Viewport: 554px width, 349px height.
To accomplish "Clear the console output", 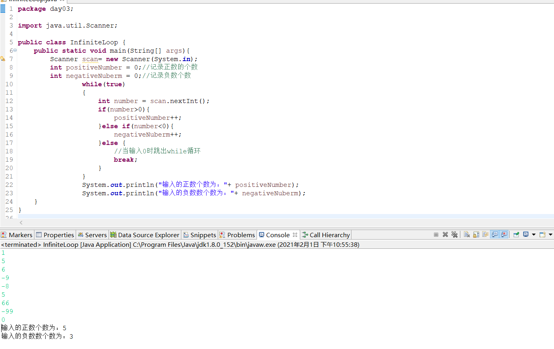I will [x=467, y=235].
